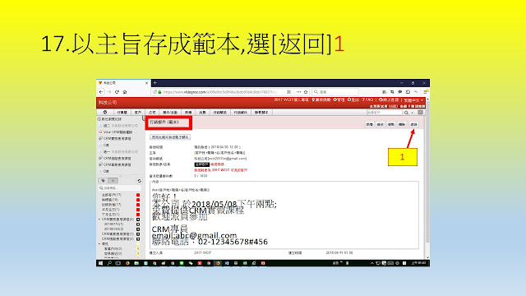Click the CRM home icon in navigation bar
The width and height of the screenshot is (526, 296).
coord(105,112)
